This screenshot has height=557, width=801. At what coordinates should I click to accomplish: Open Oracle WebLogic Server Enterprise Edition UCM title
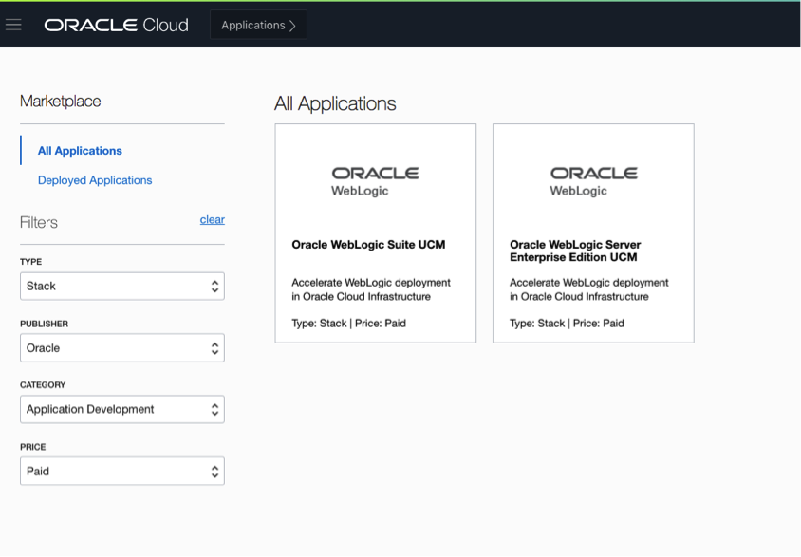click(x=575, y=251)
